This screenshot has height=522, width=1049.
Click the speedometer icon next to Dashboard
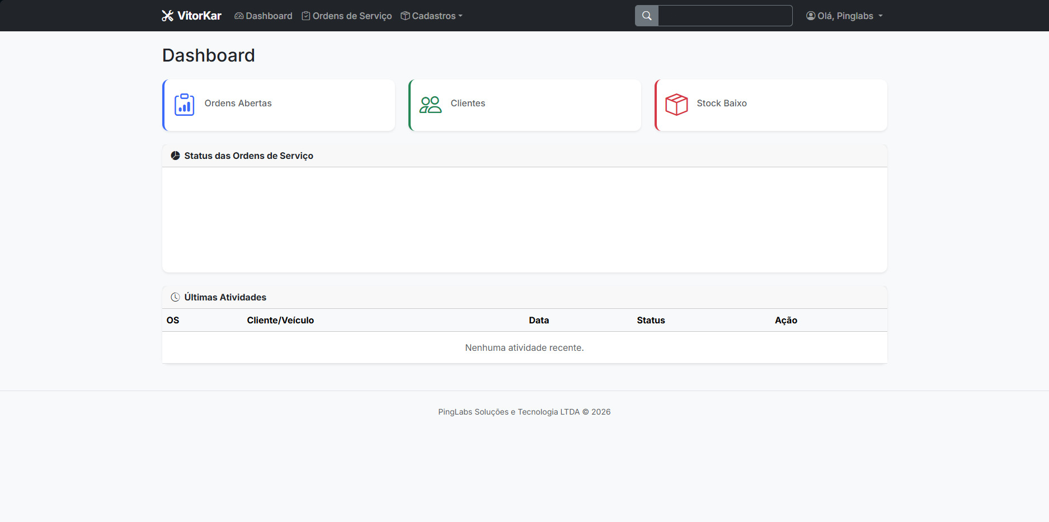click(239, 16)
